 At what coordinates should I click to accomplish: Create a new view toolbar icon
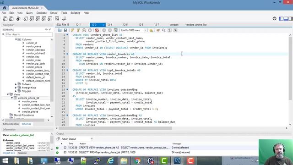(x=38, y=18)
